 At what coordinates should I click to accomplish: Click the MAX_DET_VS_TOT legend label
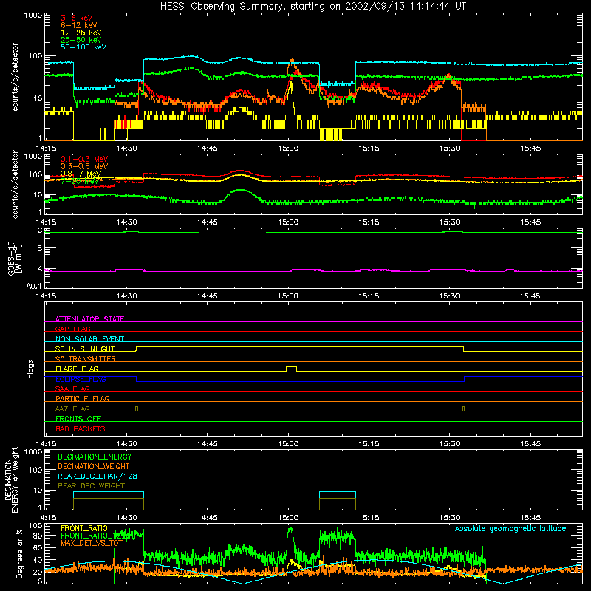point(92,543)
